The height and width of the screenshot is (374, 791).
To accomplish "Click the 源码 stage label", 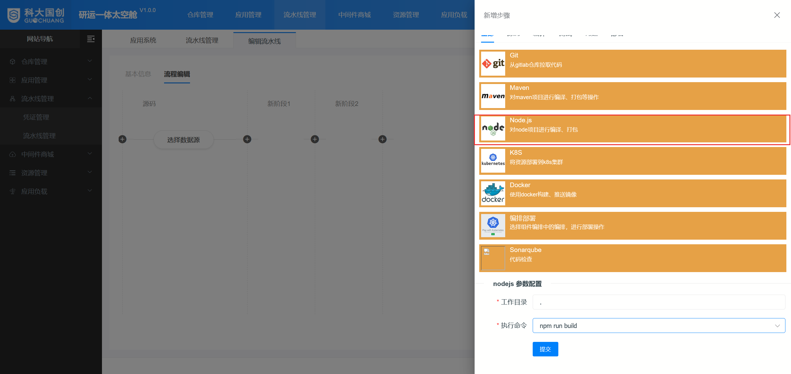I will (149, 104).
